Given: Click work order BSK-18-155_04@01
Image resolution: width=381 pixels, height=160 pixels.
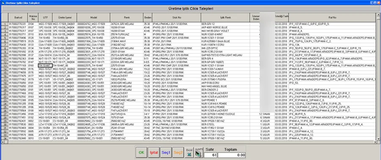Looking at the screenshot, I should click(65, 35).
